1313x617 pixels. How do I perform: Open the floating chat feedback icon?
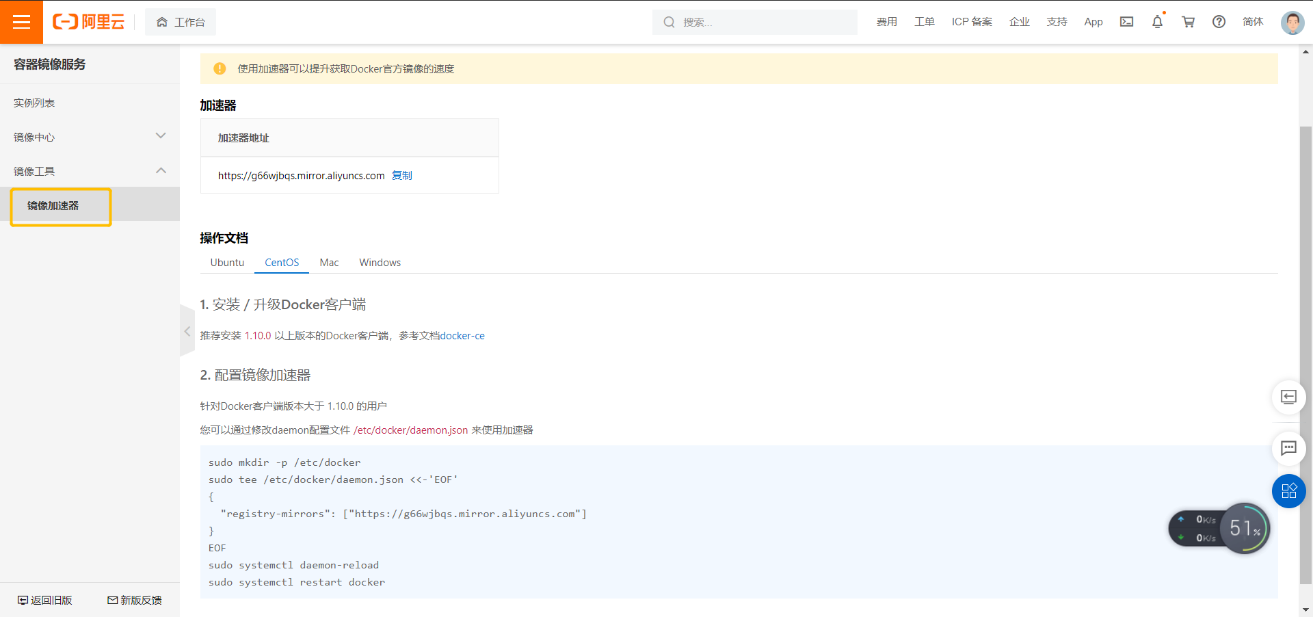pos(1289,448)
